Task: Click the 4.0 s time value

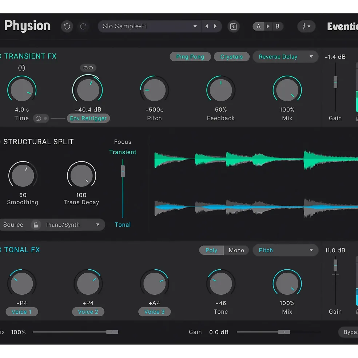Action: pos(22,110)
